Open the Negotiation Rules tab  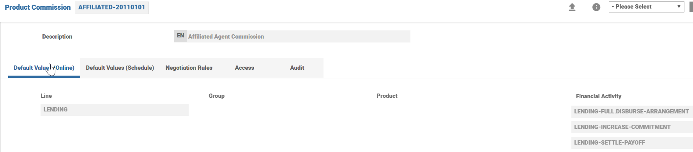(189, 68)
